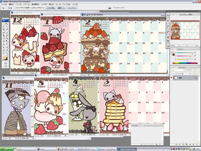The image size is (201, 151).
Task: Select the Eraser tool
Action: coord(4,38)
